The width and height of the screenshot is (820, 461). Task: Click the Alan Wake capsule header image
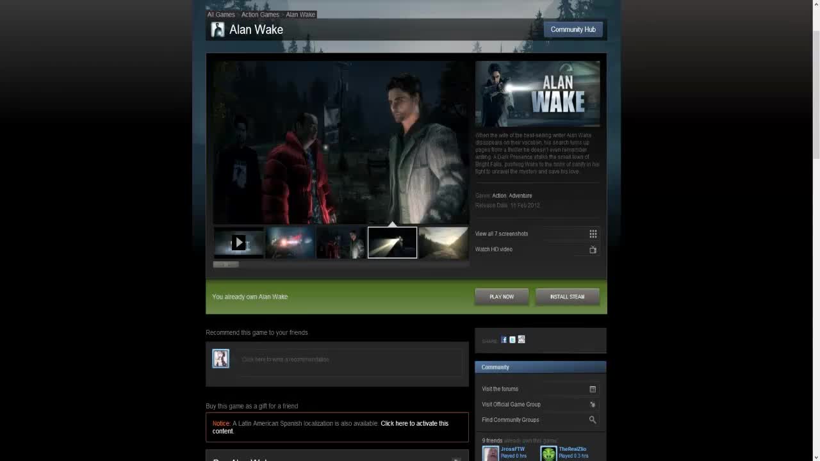coord(537,94)
